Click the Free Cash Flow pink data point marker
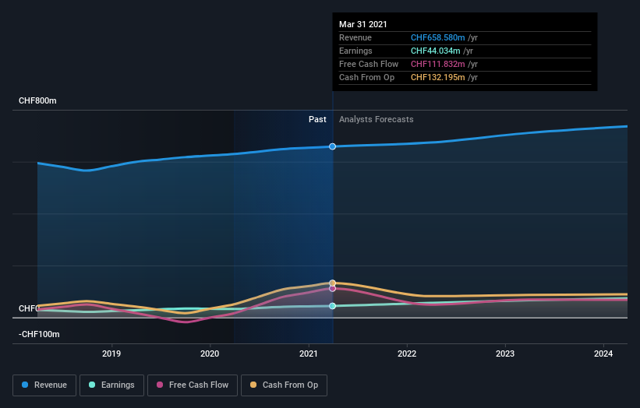The width and height of the screenshot is (640, 408). pyautogui.click(x=333, y=289)
